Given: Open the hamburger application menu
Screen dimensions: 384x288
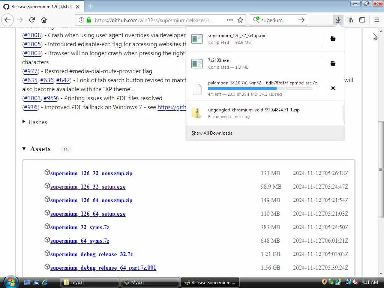Looking at the screenshot, I should [377, 20].
